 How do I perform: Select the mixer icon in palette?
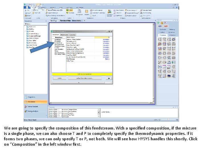(160, 58)
